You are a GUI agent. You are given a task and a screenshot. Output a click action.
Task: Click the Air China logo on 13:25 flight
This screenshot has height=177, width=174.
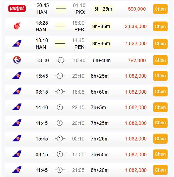pyautogui.click(x=17, y=26)
